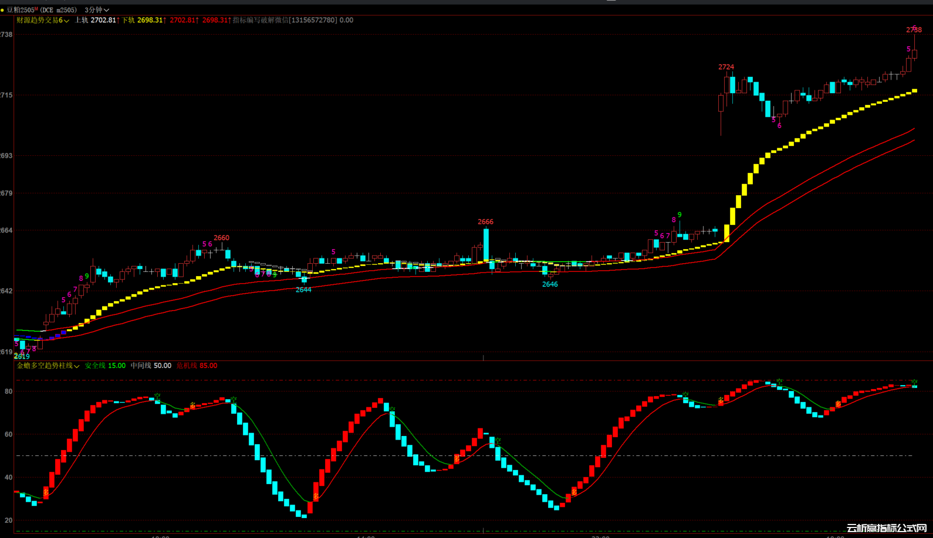
Task: Click the 2619 low price label
Action: (x=22, y=356)
